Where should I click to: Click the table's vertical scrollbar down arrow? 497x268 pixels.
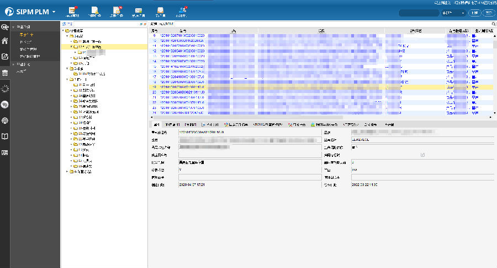point(494,114)
